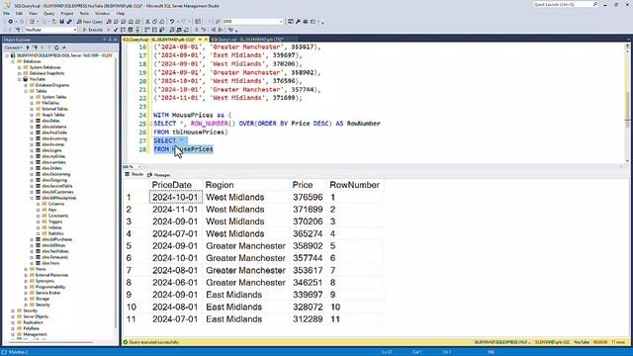
Task: Click the navigate back circle icon
Action: [10, 22]
